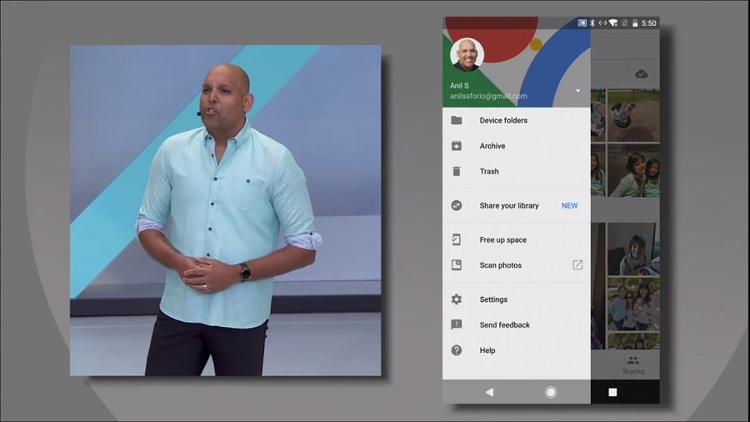Click the Anil S account name
The image size is (750, 422).
point(459,85)
